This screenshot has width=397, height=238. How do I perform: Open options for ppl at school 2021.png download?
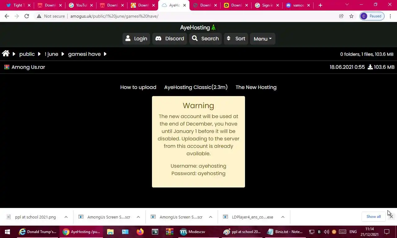pos(66,217)
